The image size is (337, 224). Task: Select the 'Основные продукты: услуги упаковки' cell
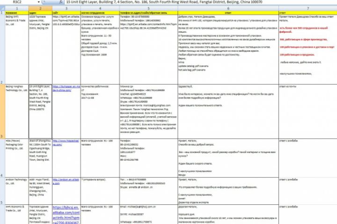pyautogui.click(x=100, y=49)
